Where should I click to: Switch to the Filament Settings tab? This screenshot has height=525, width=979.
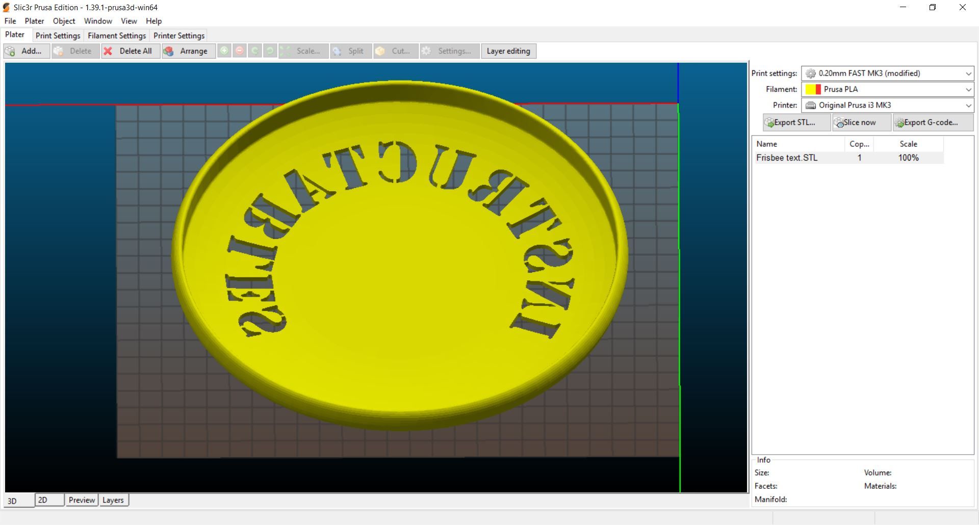coord(116,36)
